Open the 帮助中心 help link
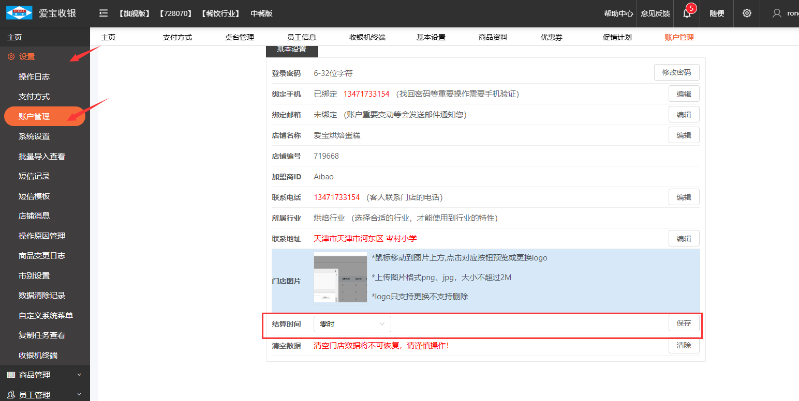The height and width of the screenshot is (401, 799). [618, 13]
